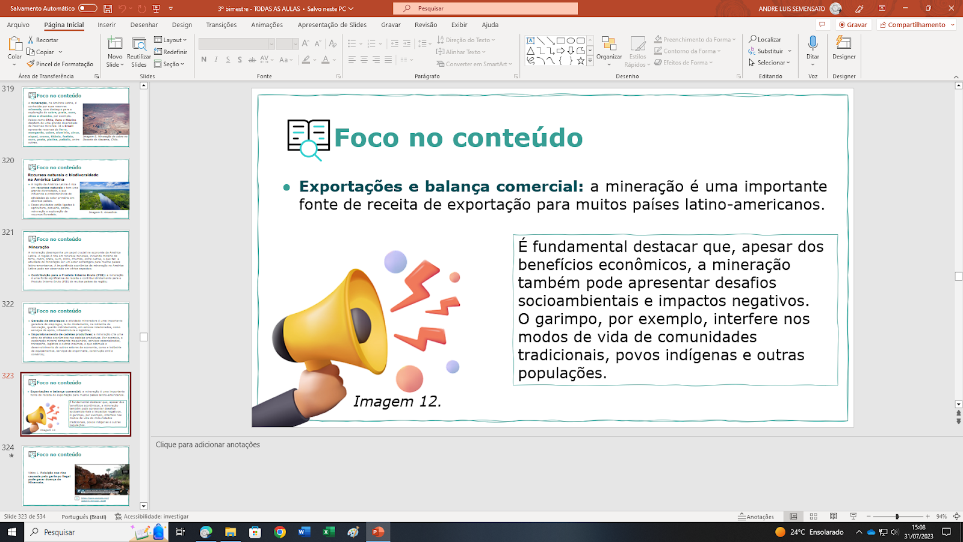
Task: Select the star shape in gallery
Action: point(580,60)
